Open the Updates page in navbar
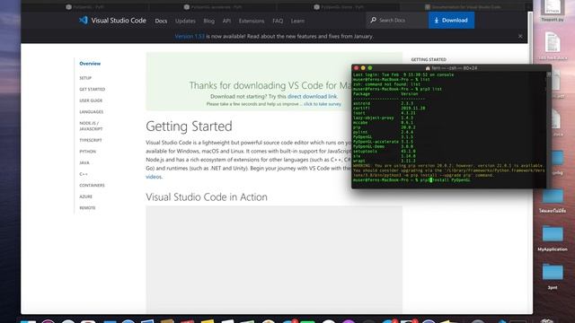Screen dimensions: 575x323 point(185,21)
